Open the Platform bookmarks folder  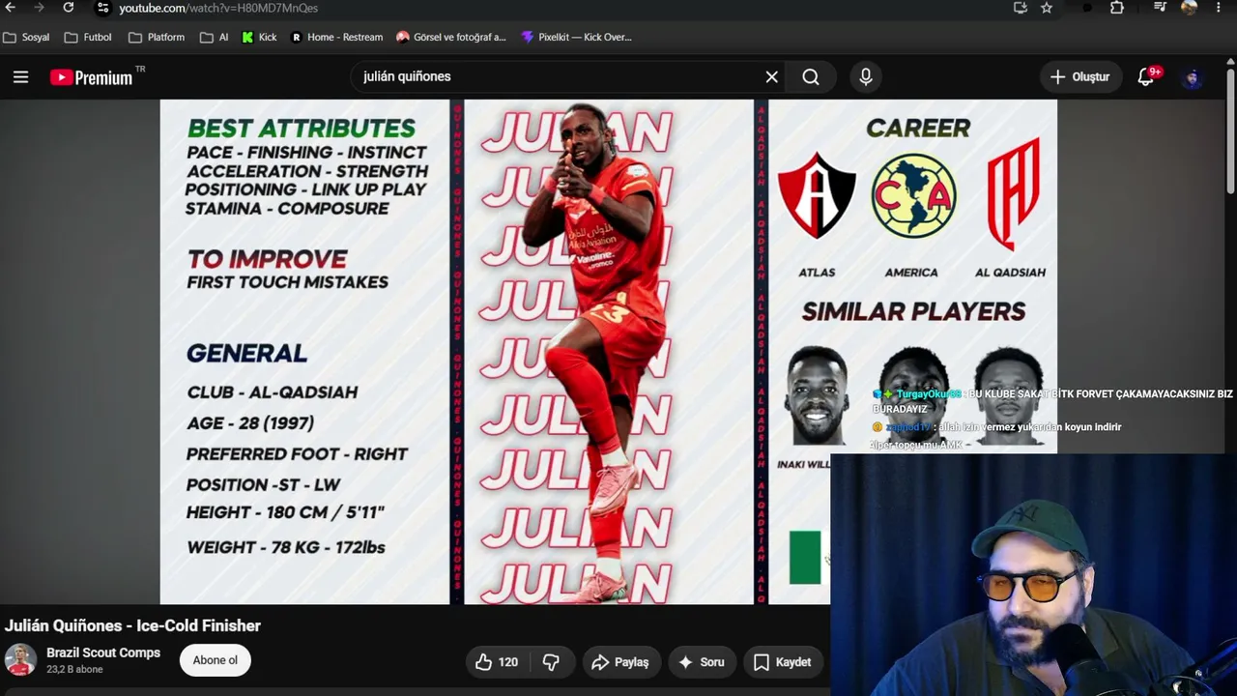[x=157, y=37]
